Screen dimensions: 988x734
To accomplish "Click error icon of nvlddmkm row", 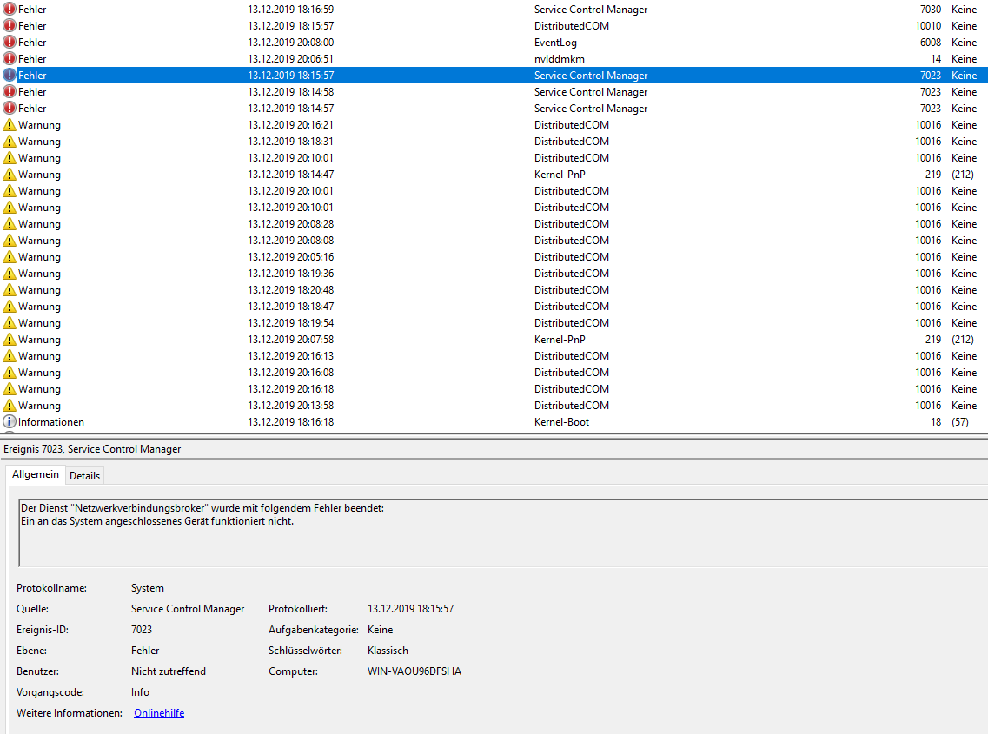I will click(x=10, y=58).
